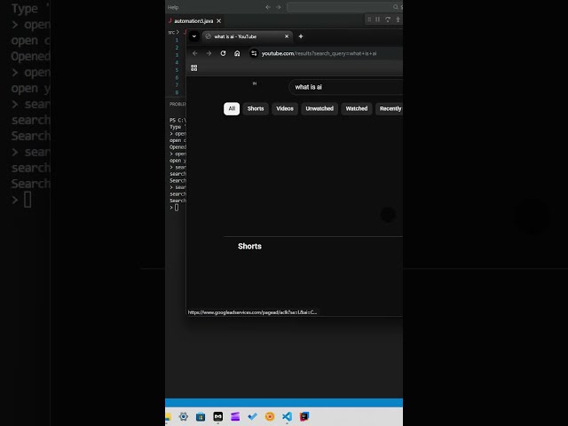Click the Shorts section heading
Viewport: 568px width, 426px height.
click(x=249, y=247)
